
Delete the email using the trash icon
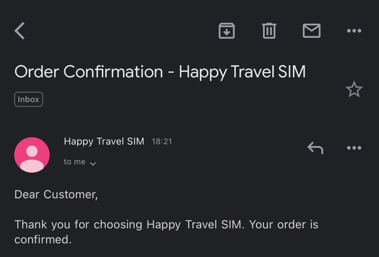click(x=269, y=31)
